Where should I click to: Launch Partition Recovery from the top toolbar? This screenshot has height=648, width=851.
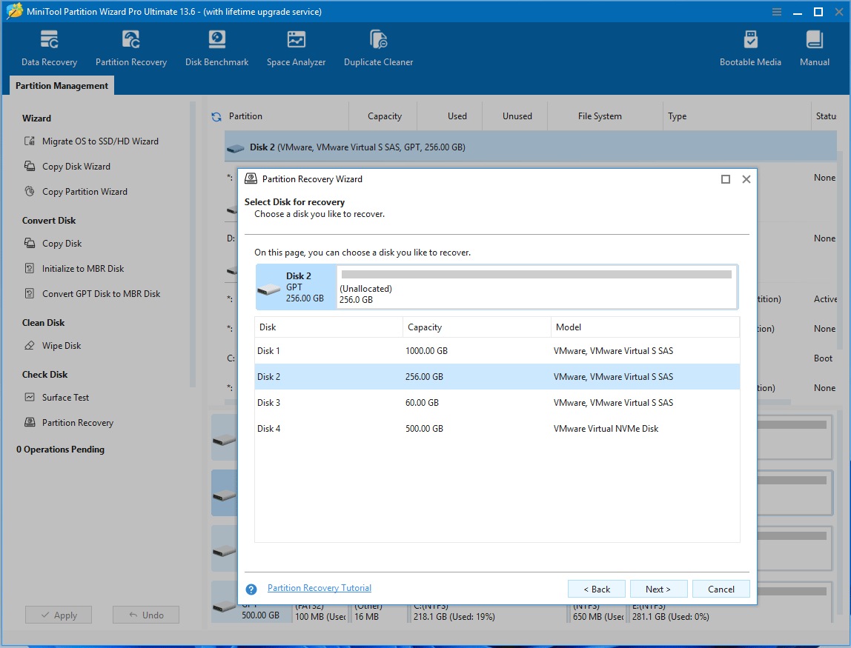pyautogui.click(x=130, y=49)
